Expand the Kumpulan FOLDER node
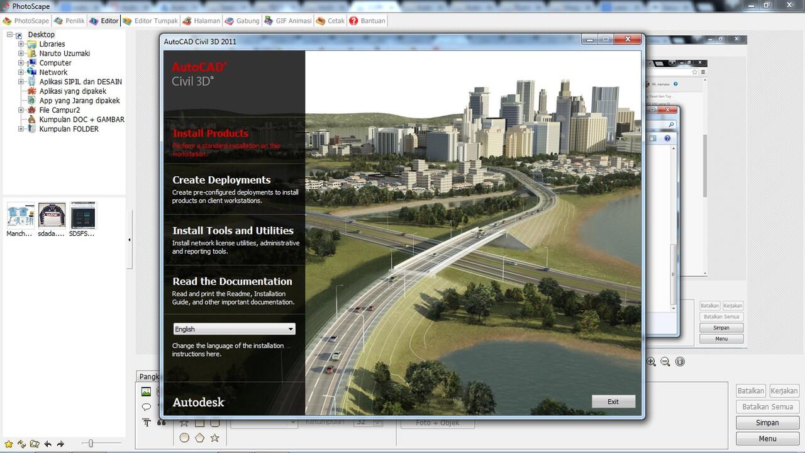The width and height of the screenshot is (805, 453). coord(21,129)
